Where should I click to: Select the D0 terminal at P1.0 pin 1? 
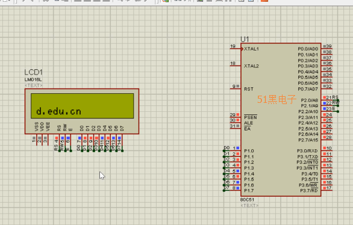pos(226,148)
